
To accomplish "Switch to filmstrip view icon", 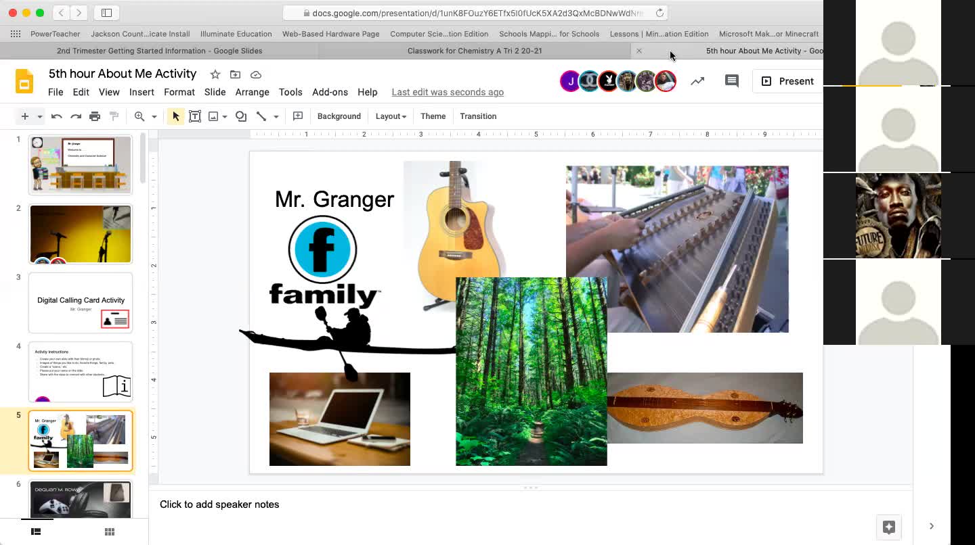I will click(36, 531).
